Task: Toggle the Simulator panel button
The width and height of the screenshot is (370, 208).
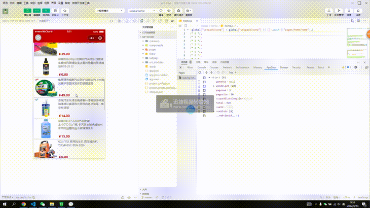Action: 27,11
